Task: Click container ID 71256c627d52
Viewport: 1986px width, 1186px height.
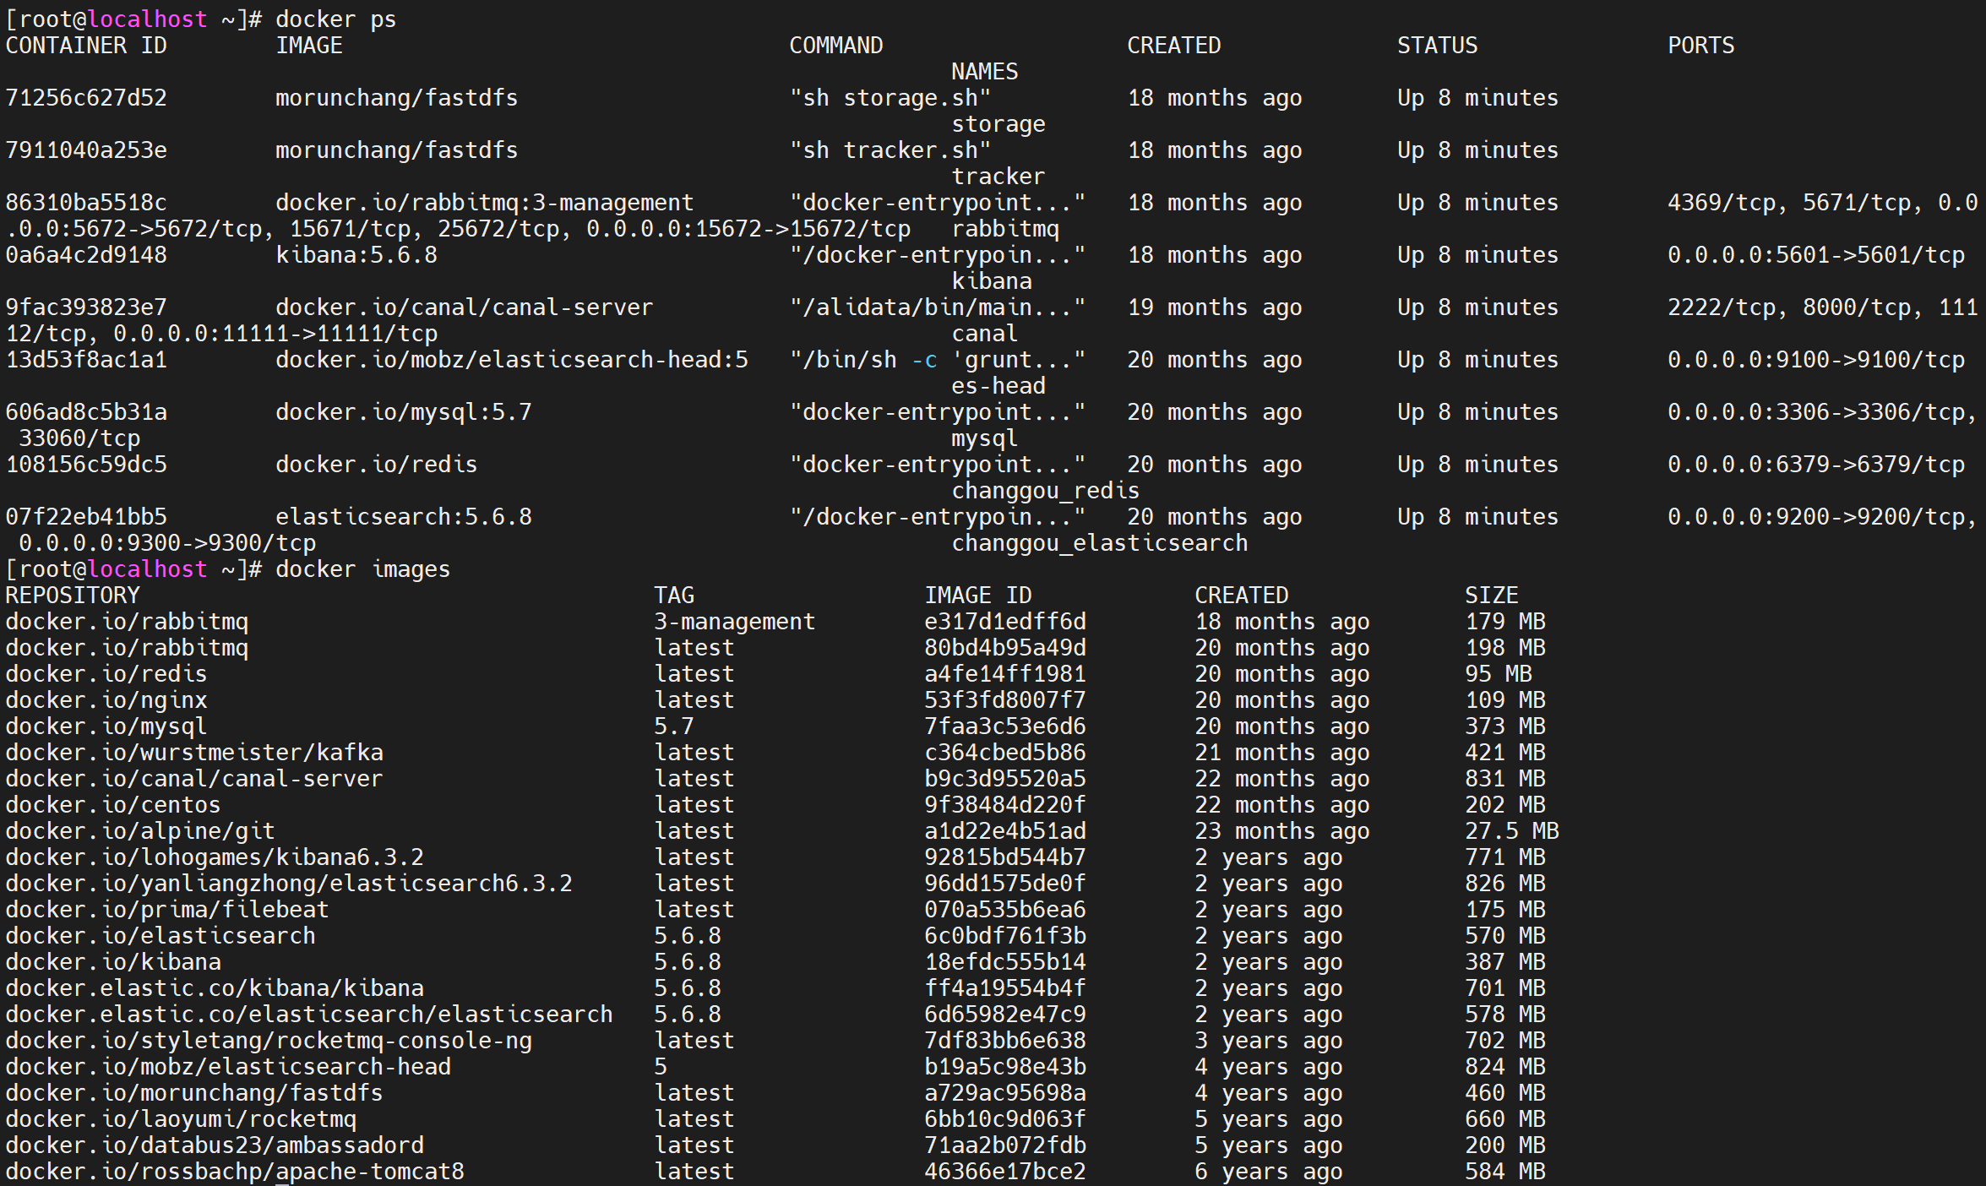Action: coord(86,98)
